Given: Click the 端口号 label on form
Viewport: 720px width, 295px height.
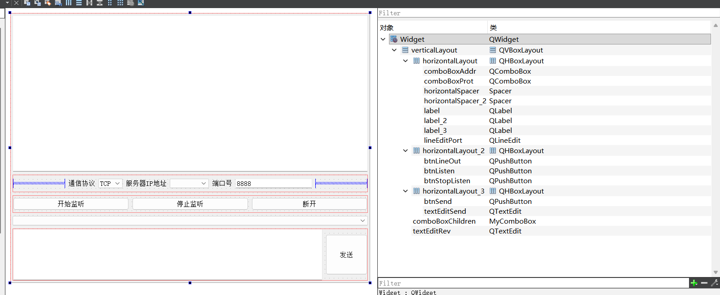Looking at the screenshot, I should click(x=222, y=183).
